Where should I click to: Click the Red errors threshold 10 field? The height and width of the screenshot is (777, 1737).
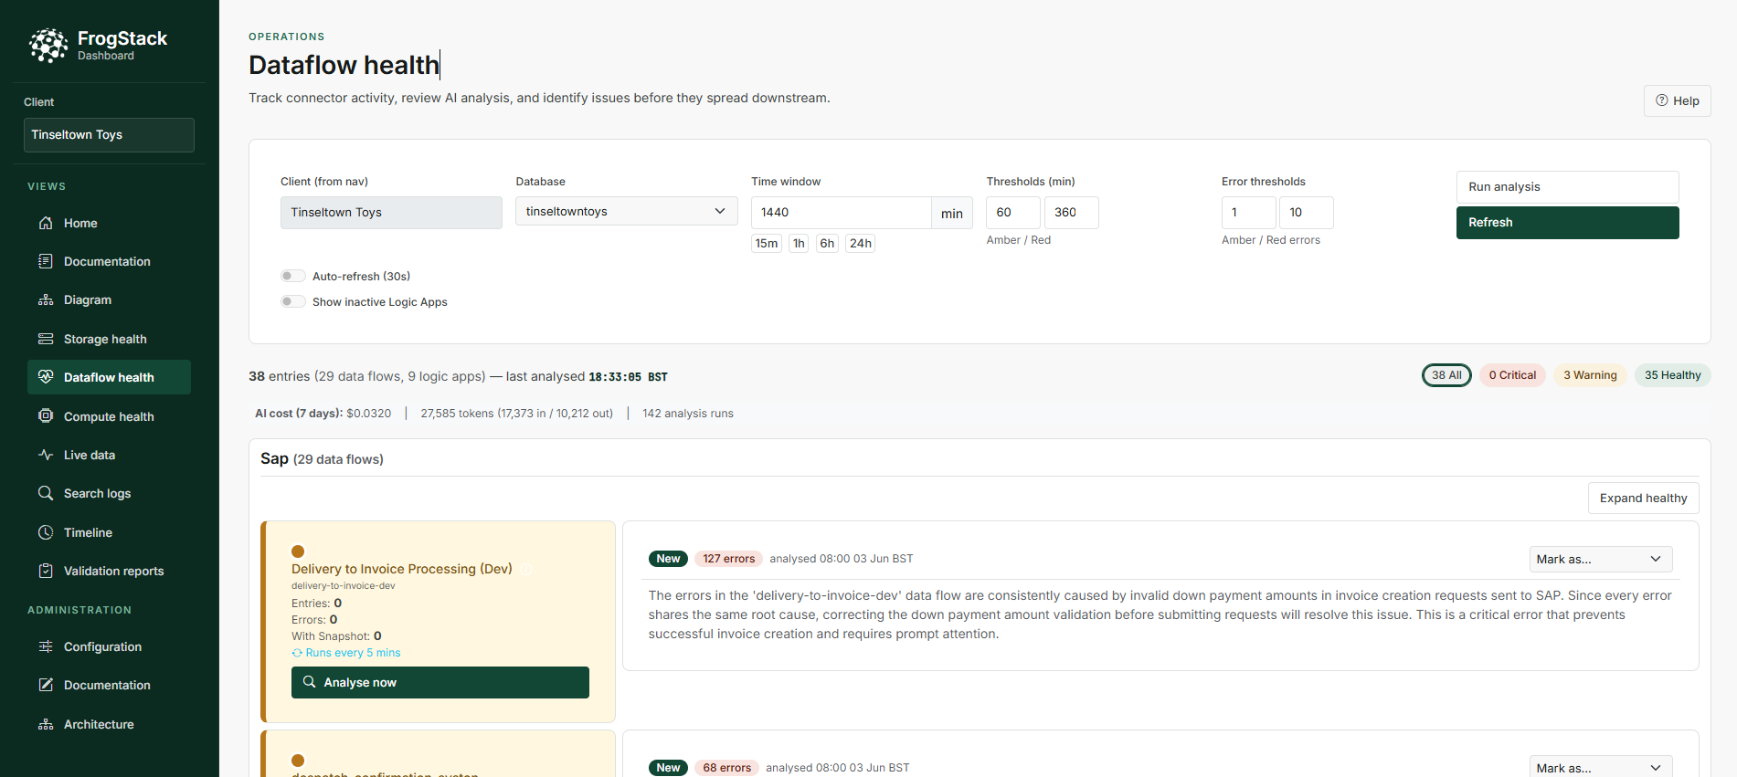tap(1306, 213)
